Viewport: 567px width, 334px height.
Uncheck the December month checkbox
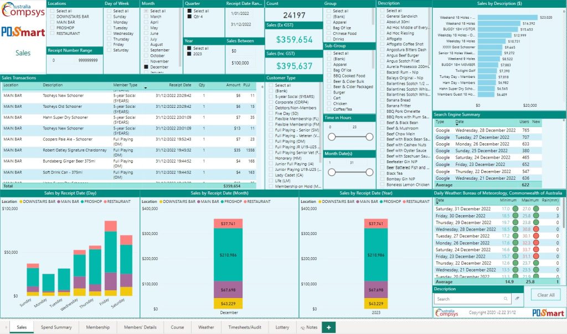coord(146,67)
